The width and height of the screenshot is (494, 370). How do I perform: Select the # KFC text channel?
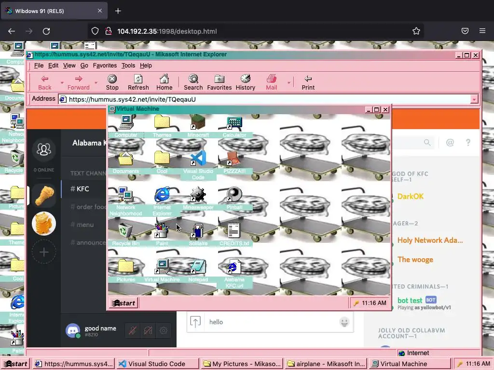click(84, 189)
